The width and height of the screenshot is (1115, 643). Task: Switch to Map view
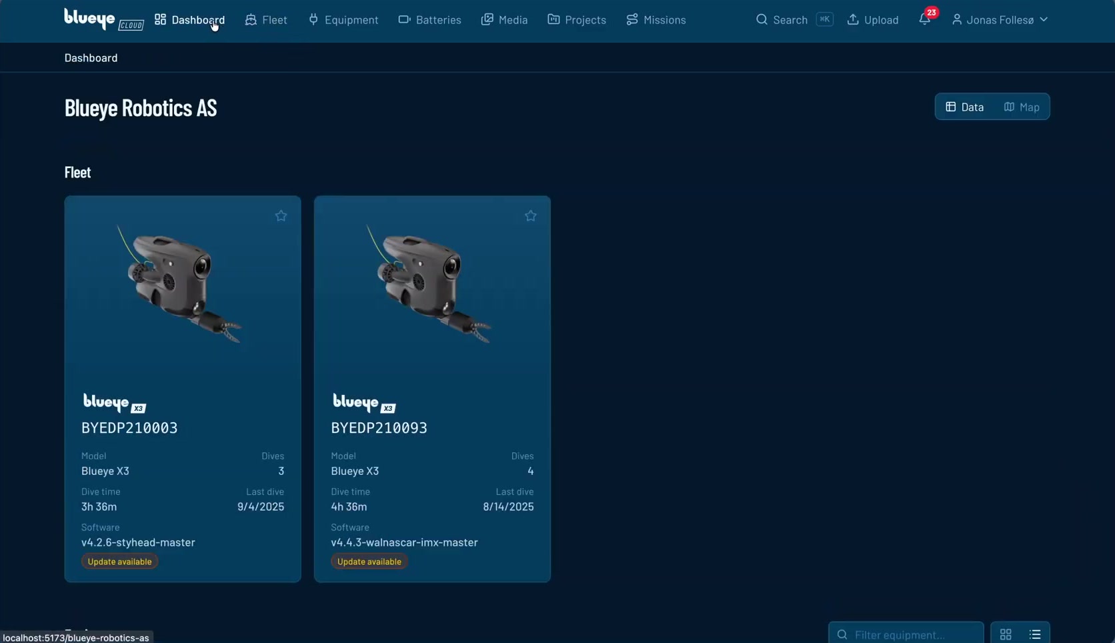click(x=1022, y=107)
